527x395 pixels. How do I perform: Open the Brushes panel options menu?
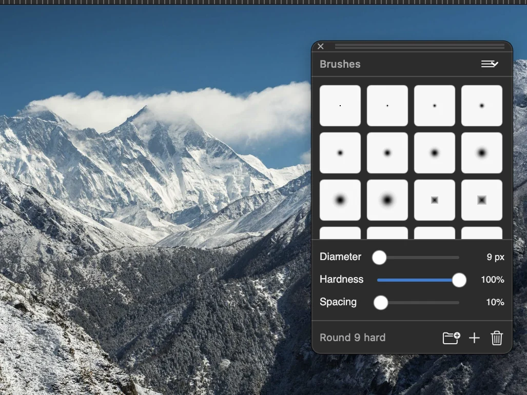click(x=490, y=64)
